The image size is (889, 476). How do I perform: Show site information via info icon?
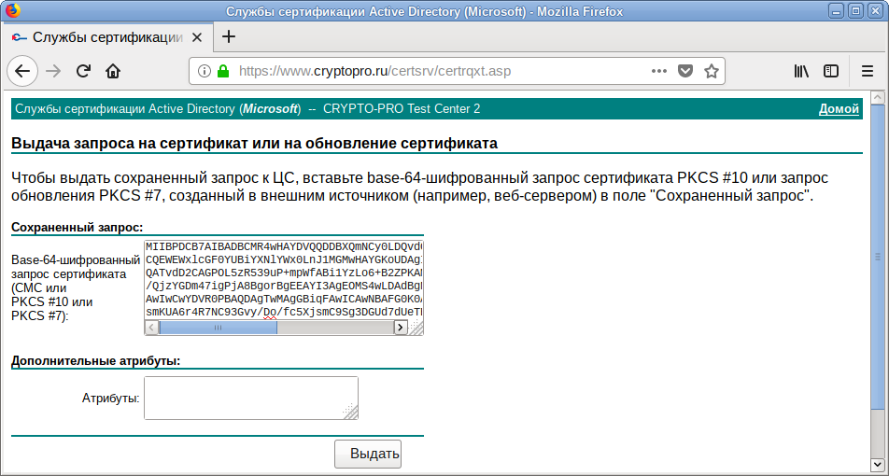(x=205, y=71)
